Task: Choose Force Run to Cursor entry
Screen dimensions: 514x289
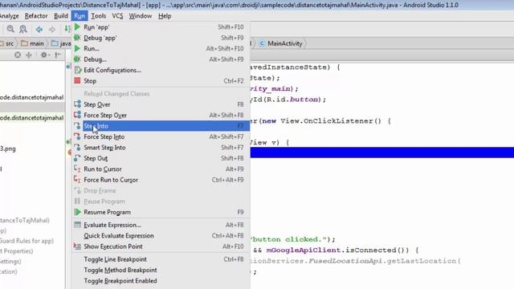Action: (161, 180)
